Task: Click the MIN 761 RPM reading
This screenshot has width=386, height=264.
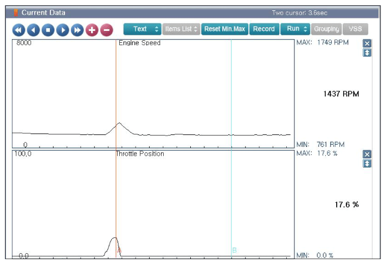Action: click(x=320, y=144)
